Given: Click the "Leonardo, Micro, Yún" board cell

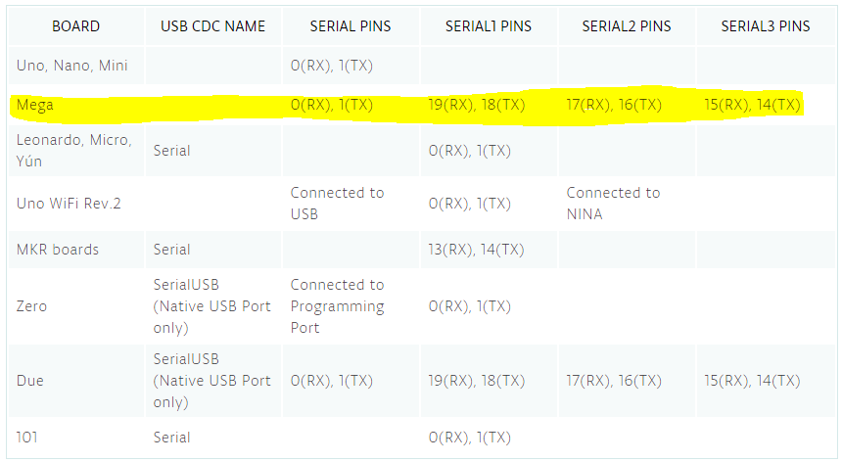Looking at the screenshot, I should (73, 151).
